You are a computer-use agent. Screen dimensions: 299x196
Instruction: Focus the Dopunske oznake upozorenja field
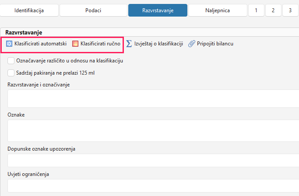coord(153,161)
